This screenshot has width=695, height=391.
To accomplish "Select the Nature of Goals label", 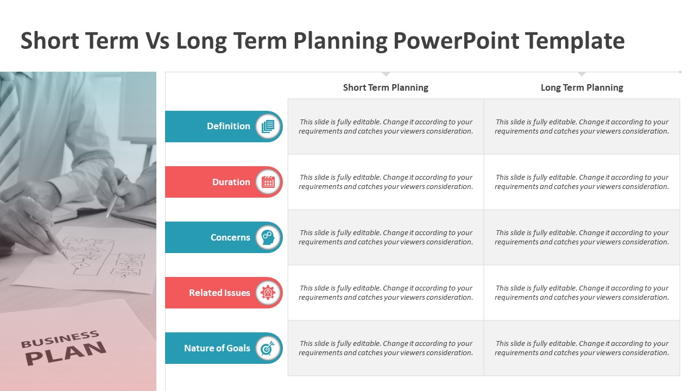I will pyautogui.click(x=217, y=348).
